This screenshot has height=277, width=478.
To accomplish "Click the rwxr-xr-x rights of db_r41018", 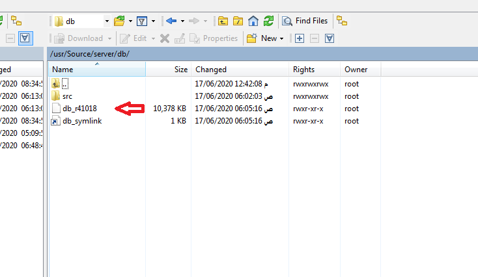I will [308, 109].
